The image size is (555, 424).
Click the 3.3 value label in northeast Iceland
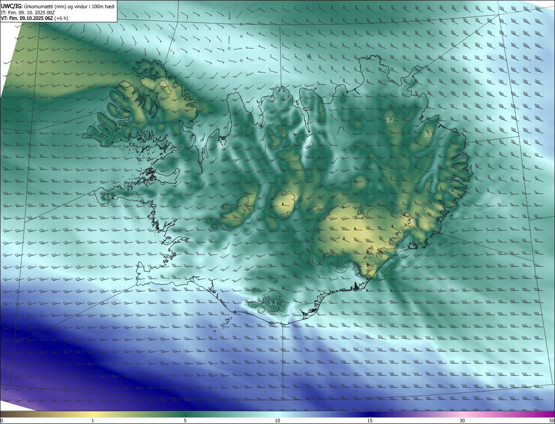point(428,135)
